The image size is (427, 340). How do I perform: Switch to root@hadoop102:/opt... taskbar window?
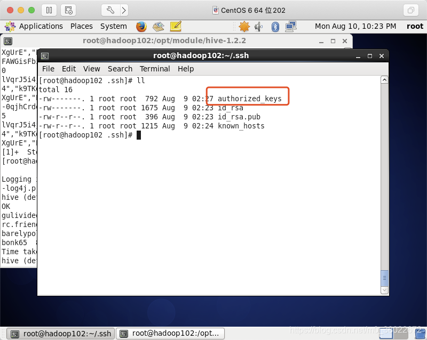point(170,334)
